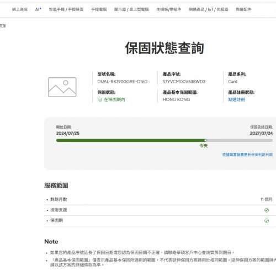276x276 pixels.
Task: Click the 技術支援 green checkmark icon
Action: tap(267, 210)
